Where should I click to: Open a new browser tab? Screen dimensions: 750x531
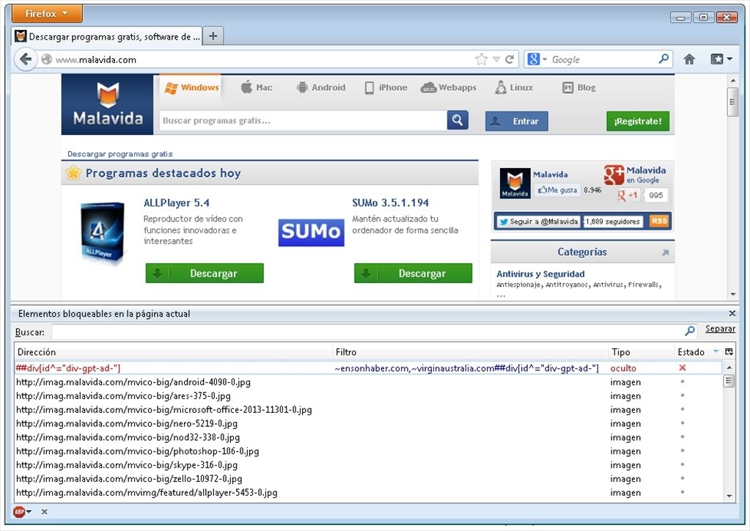click(213, 36)
